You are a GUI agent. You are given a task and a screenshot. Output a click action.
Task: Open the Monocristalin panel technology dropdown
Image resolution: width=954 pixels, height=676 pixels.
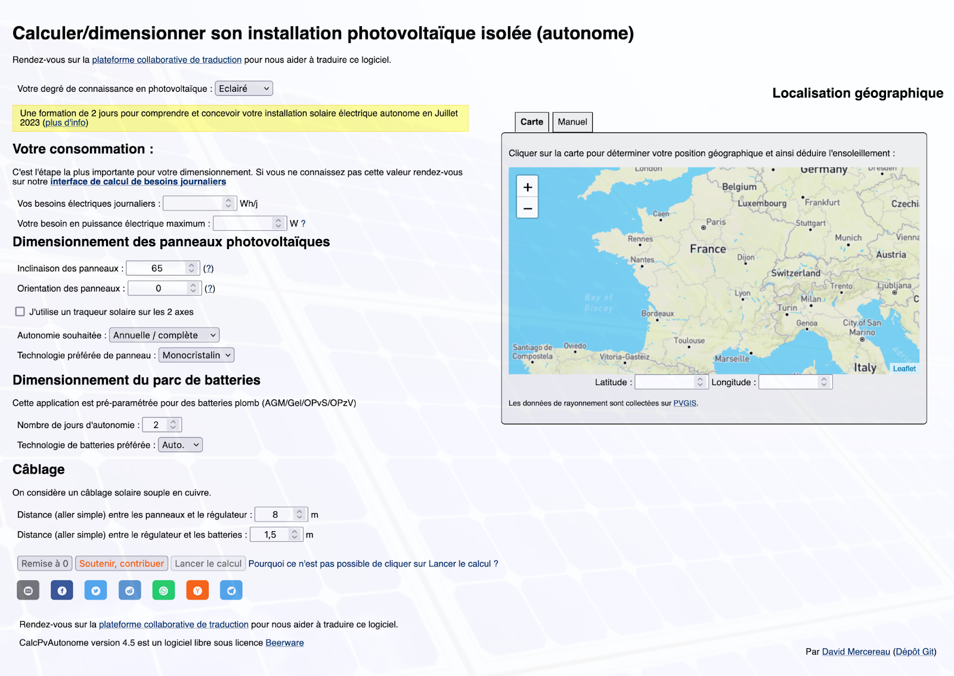[x=196, y=355]
